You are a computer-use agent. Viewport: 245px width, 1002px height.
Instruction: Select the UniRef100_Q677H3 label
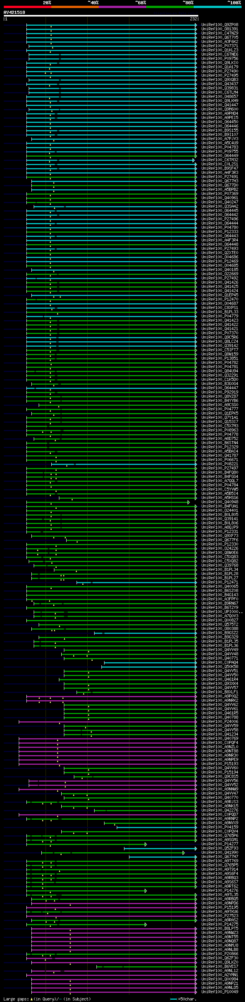pyautogui.click(x=220, y=181)
